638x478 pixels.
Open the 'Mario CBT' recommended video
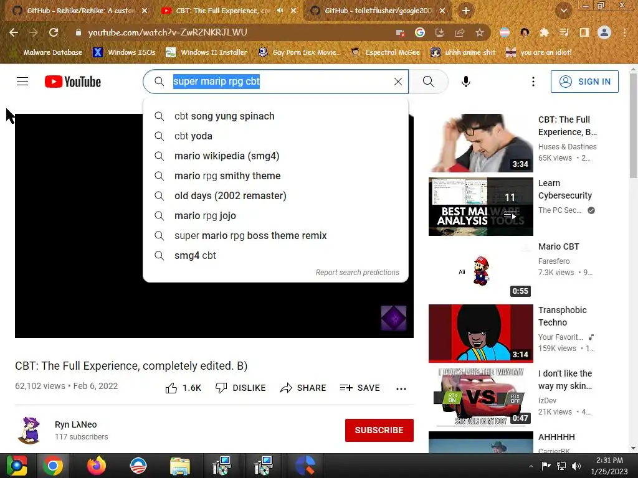tap(480, 270)
